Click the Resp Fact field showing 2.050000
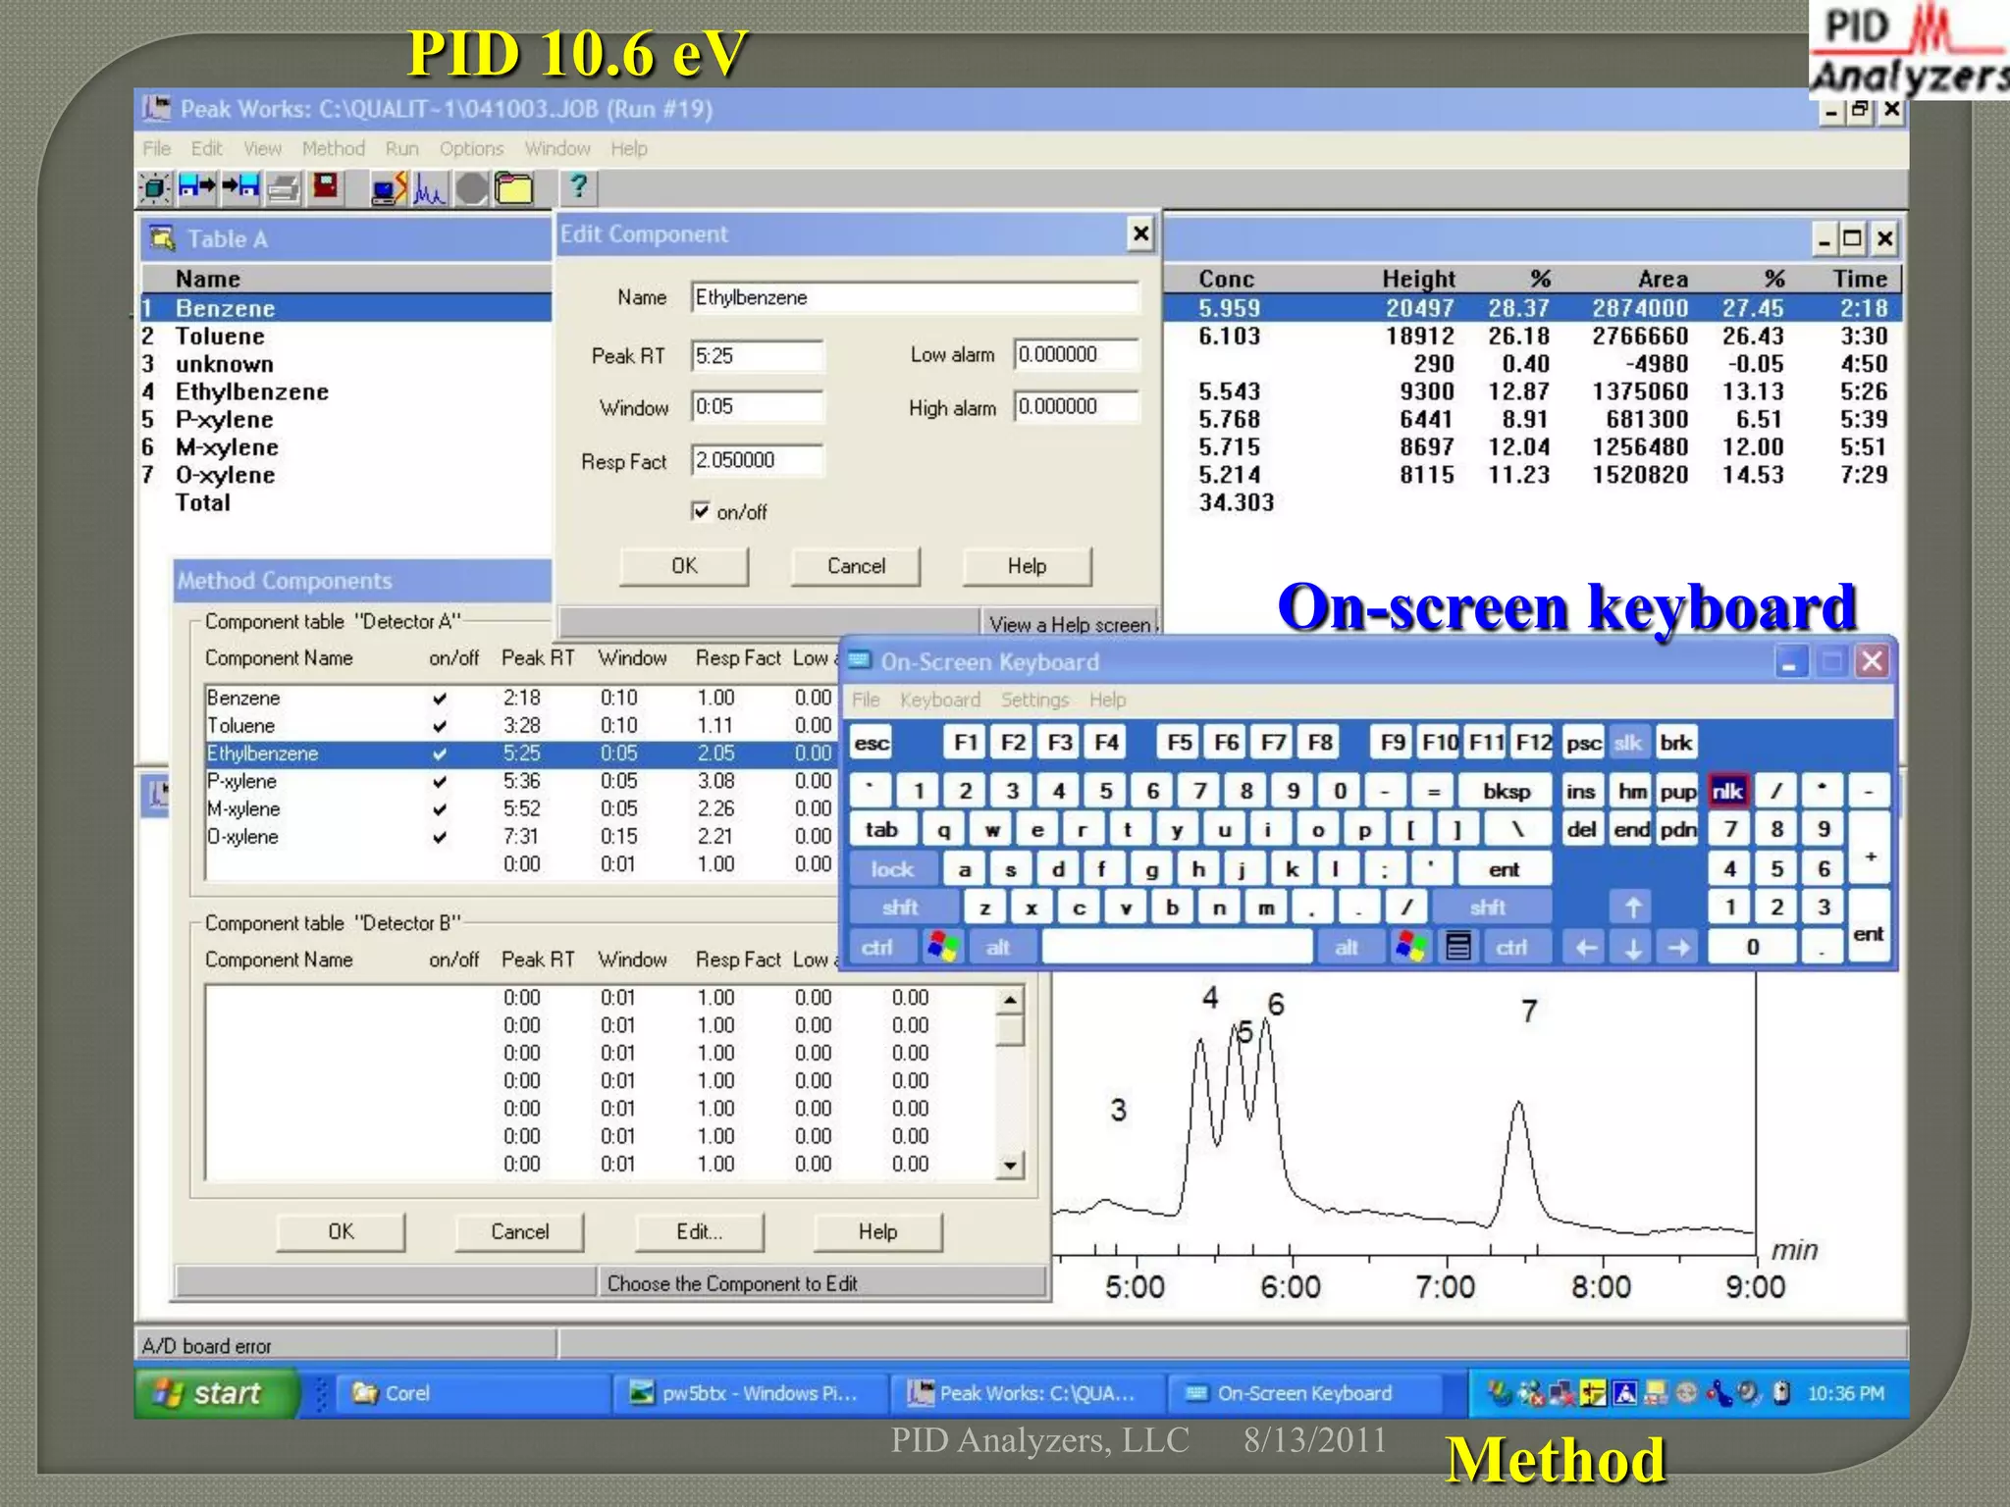Viewport: 2010px width, 1507px height. [x=757, y=460]
